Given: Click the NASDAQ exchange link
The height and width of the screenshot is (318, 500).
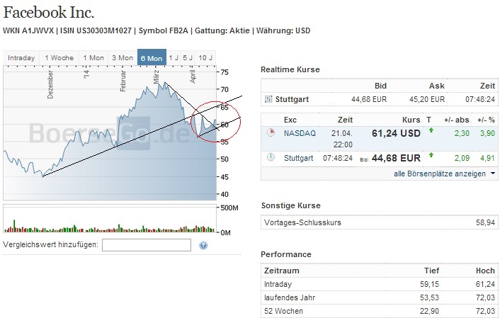Looking at the screenshot, I should pyautogui.click(x=300, y=132).
